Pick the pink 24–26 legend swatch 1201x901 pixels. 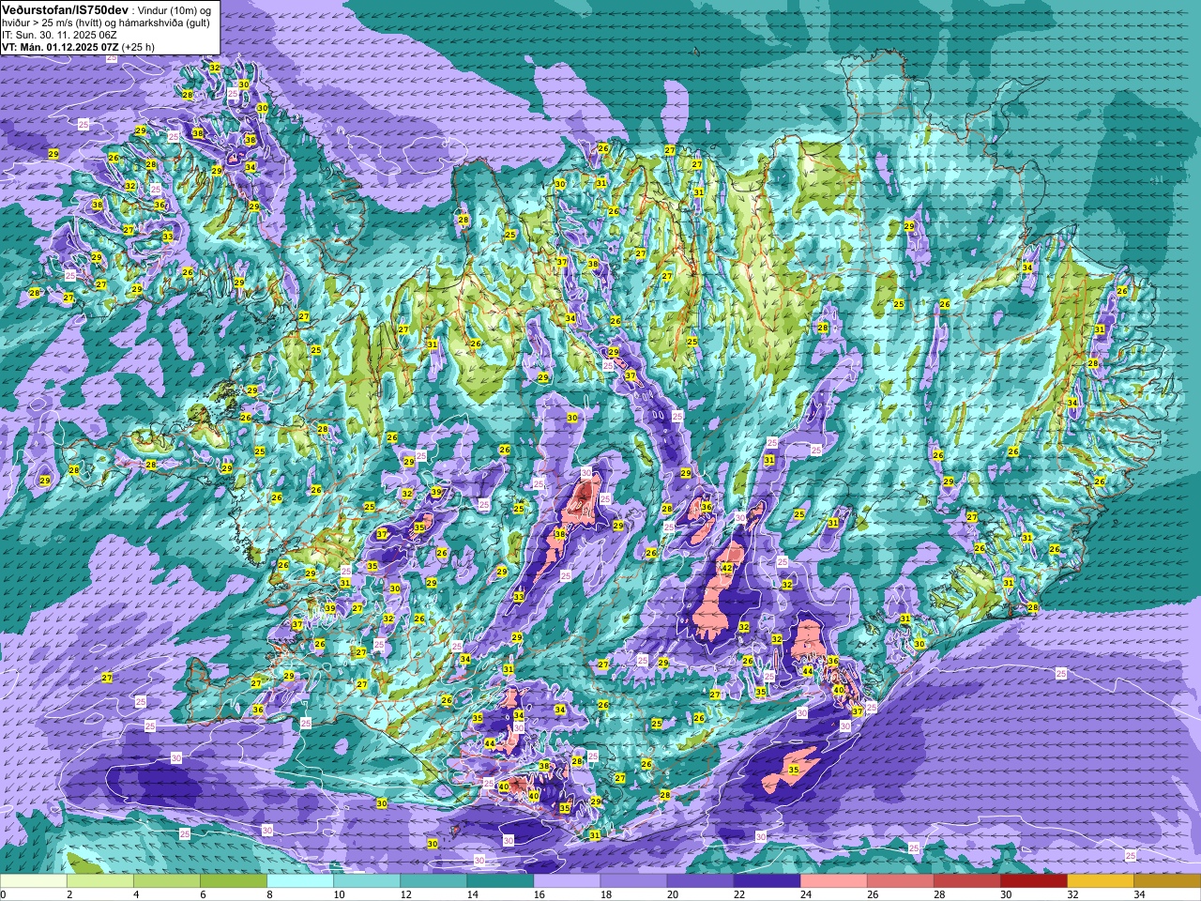(x=833, y=881)
